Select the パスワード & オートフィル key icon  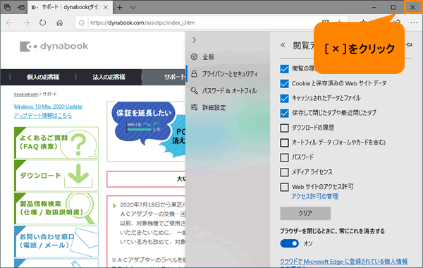coord(195,90)
